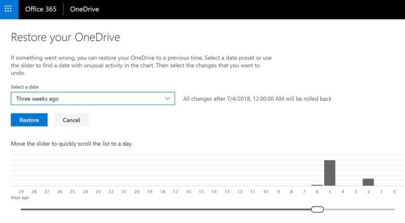This screenshot has width=405, height=223.
Task: Click the 'Select a date' label
Action: [24, 87]
